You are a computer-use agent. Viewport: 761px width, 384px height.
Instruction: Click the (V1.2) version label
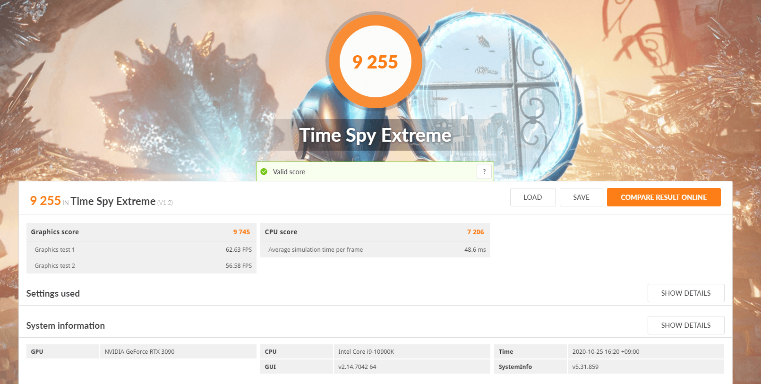coord(165,203)
